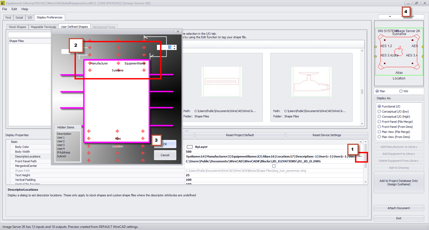
Task: Increase the dialog spinner value
Action: click(175, 46)
